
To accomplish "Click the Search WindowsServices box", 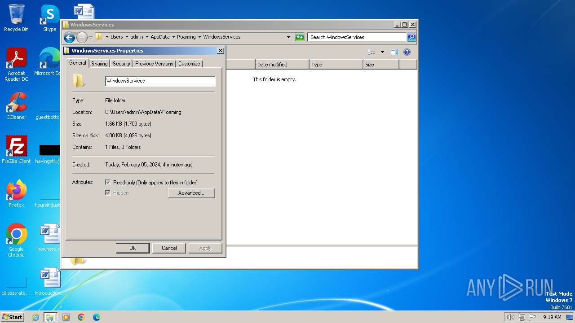I will 357,37.
